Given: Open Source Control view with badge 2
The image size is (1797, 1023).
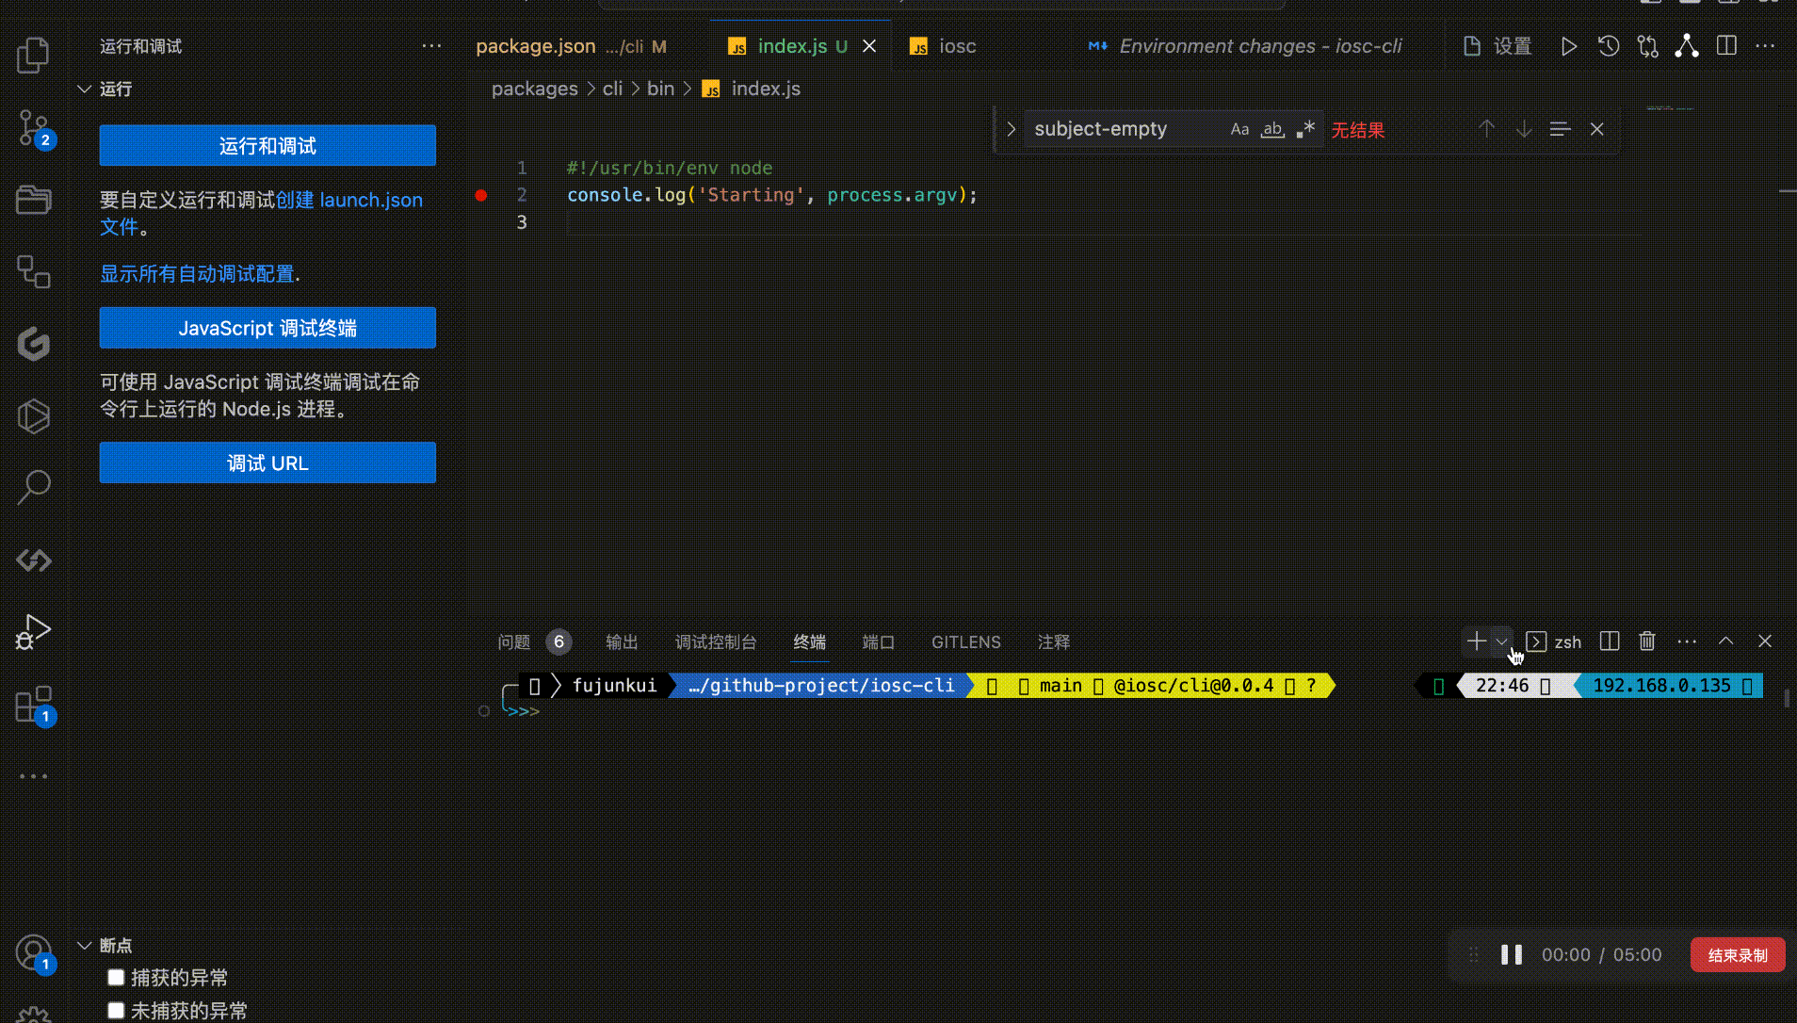Looking at the screenshot, I should point(34,128).
